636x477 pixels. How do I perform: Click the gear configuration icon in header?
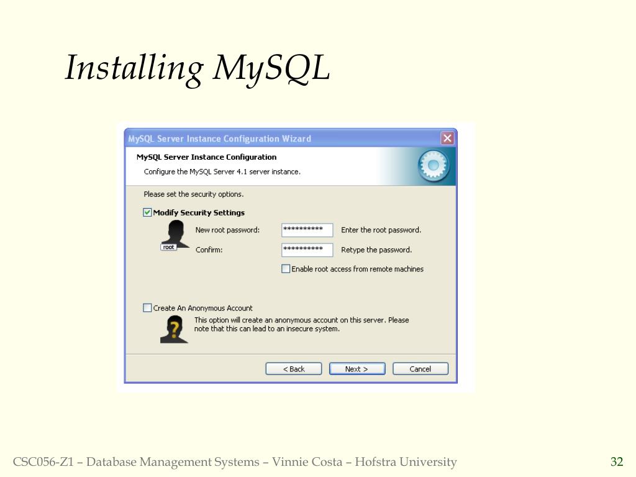(x=433, y=165)
